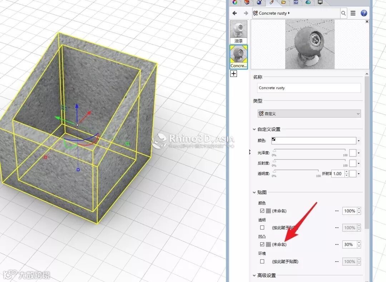Viewport: 386px width, 282px height.
Task: Click the 反射度 color swatch box
Action: [x=353, y=163]
